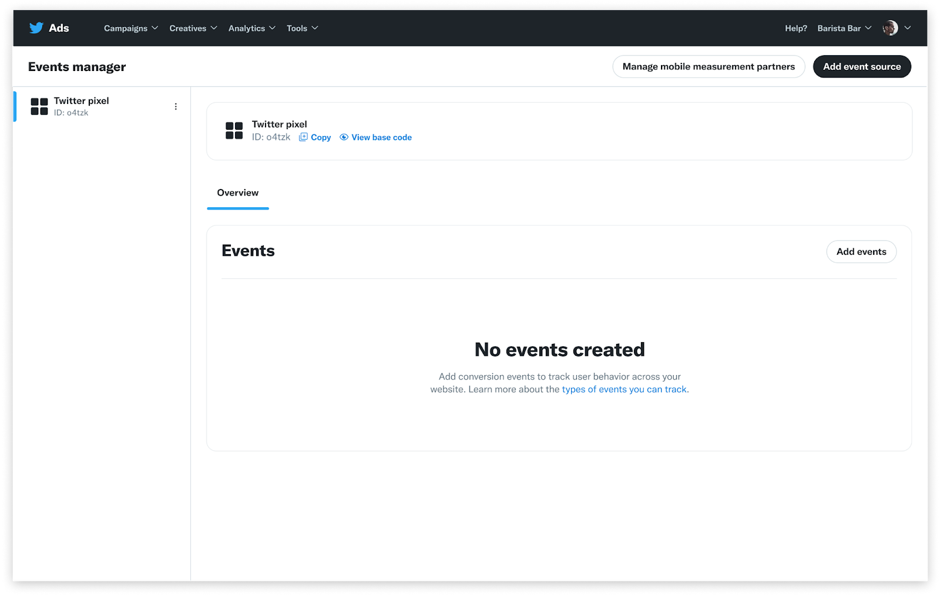Click the Twitter bird logo
This screenshot has width=940, height=601.
pyautogui.click(x=35, y=28)
